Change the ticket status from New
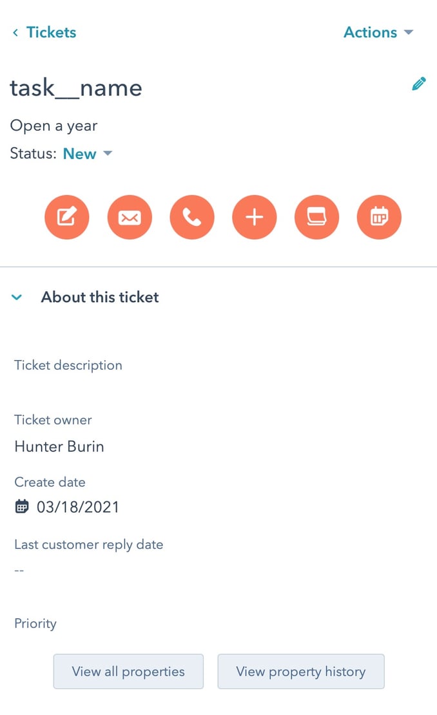Viewport: 437px width, 715px height. (87, 153)
